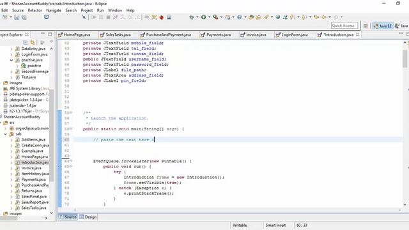This screenshot has width=409, height=230.
Task: Select jcalendar-1.4.jar in the Project Explorer
Action: [x=23, y=105]
